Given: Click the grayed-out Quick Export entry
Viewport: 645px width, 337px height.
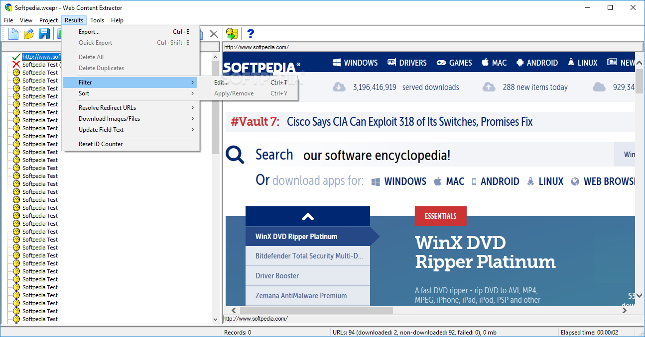Looking at the screenshot, I should pyautogui.click(x=131, y=43).
